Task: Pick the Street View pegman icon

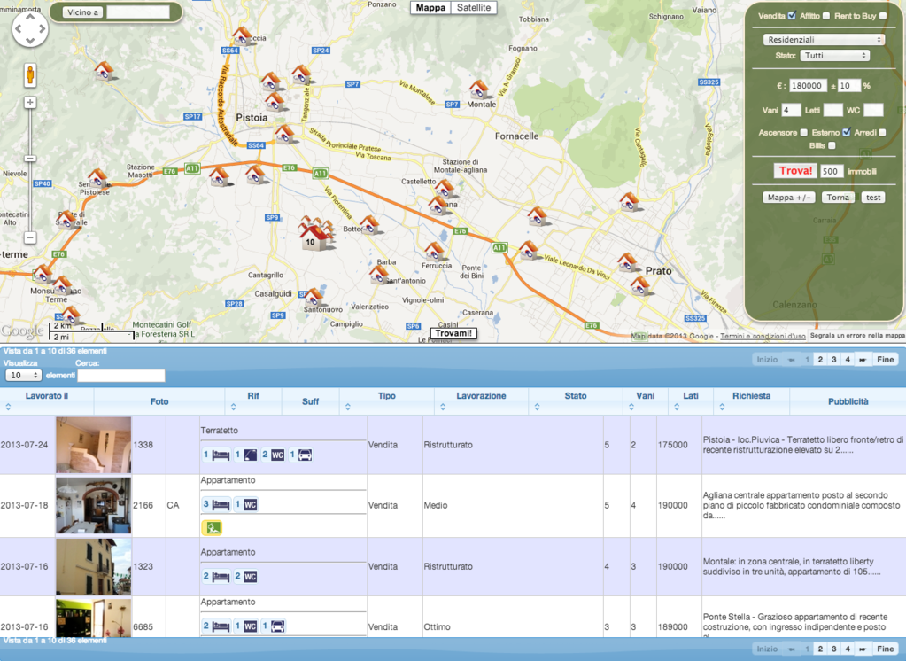Action: click(x=30, y=75)
